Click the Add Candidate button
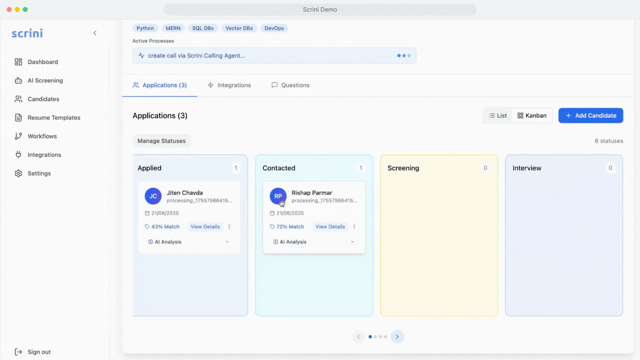Screen dimensions: 640x360 click(591, 115)
